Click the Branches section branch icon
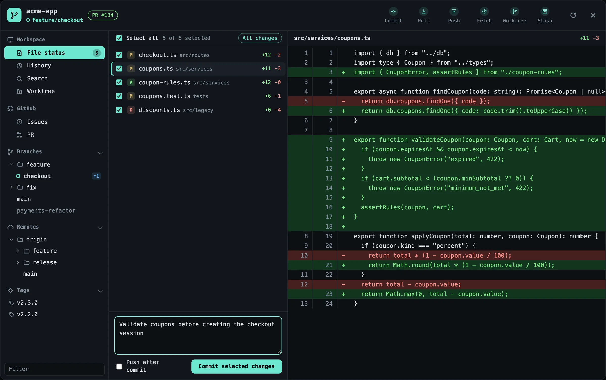This screenshot has height=380, width=606. 10,152
